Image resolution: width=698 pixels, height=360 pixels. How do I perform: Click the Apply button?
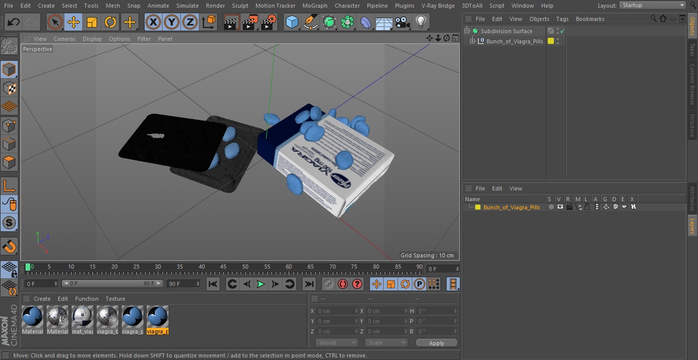436,343
